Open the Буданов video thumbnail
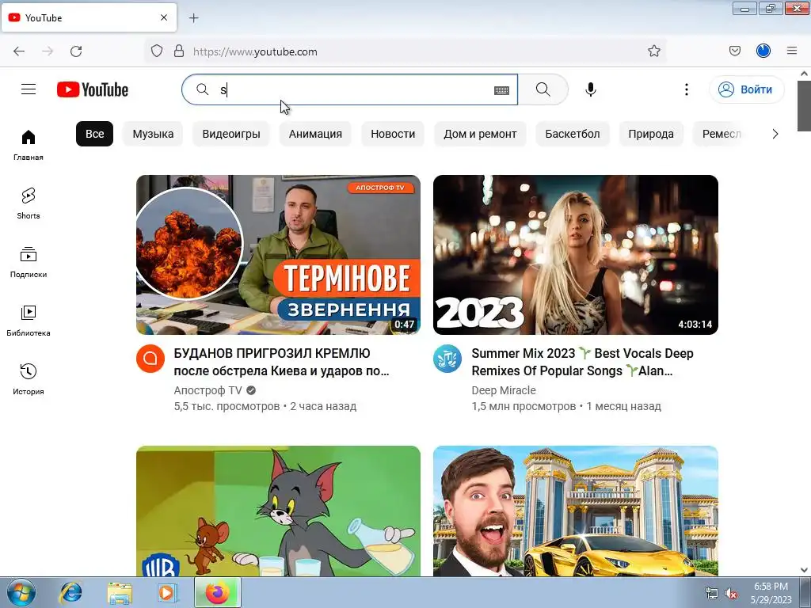The image size is (811, 608). 278,255
